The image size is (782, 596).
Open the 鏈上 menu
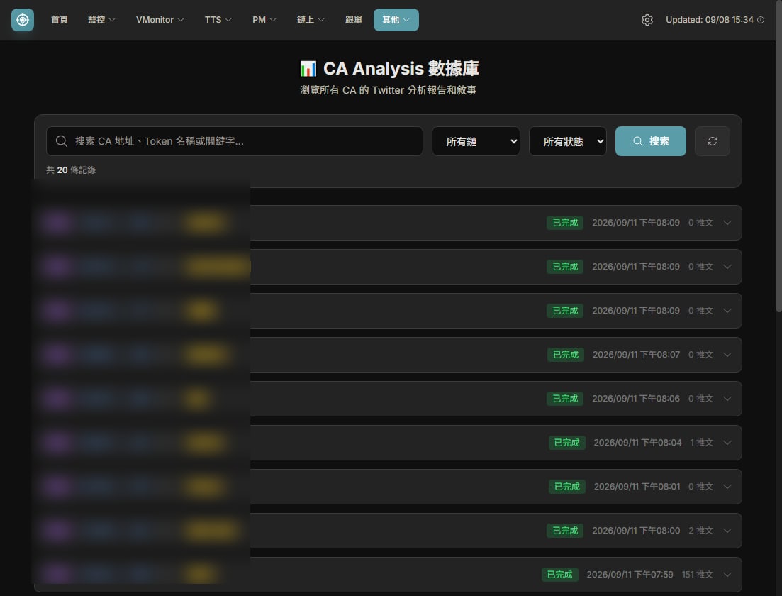(311, 19)
